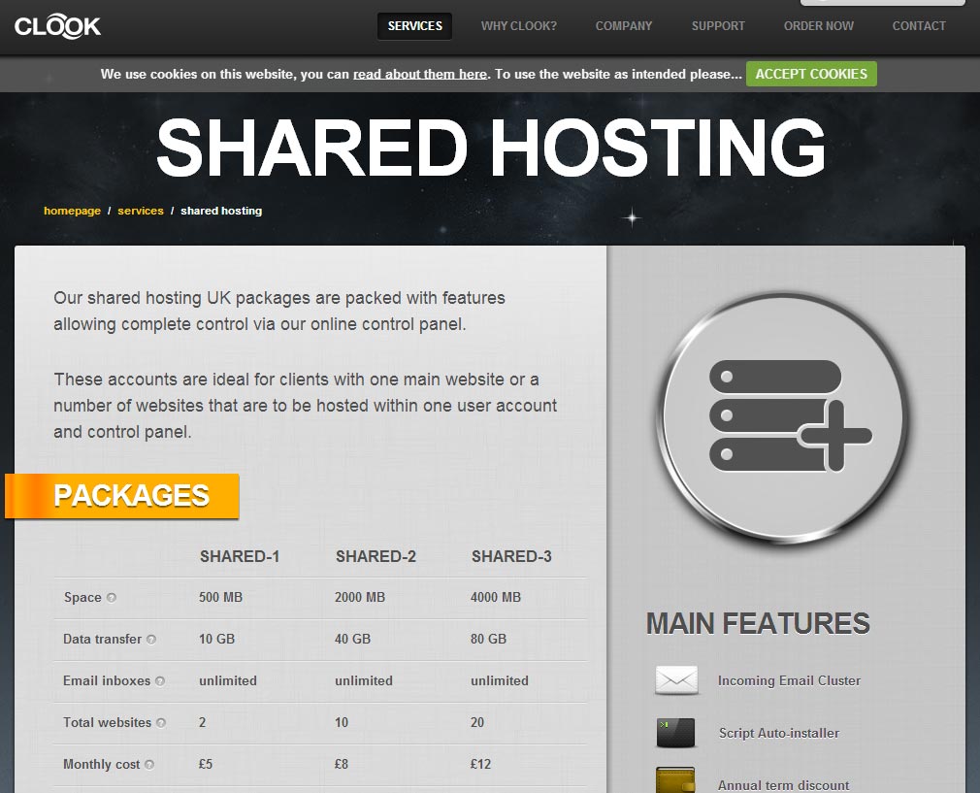Click the SHARED HOSTING page title
Viewport: 980px width, 793px height.
[491, 148]
